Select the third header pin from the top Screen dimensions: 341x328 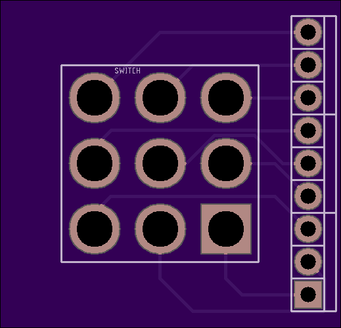click(308, 98)
